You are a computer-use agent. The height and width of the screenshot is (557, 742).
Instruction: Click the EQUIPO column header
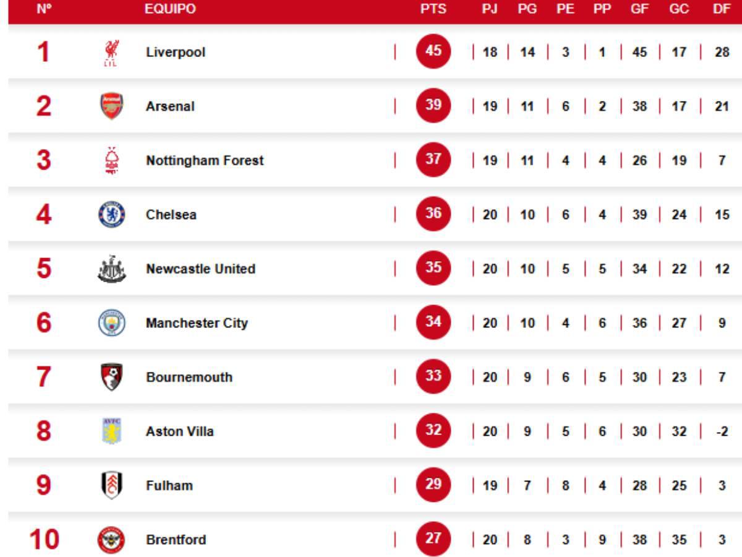point(170,9)
